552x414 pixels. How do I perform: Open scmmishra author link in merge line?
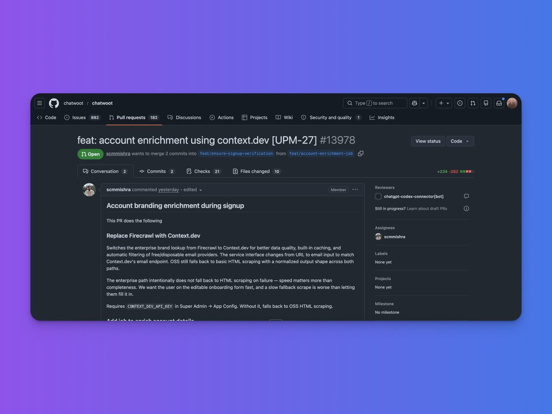(118, 154)
